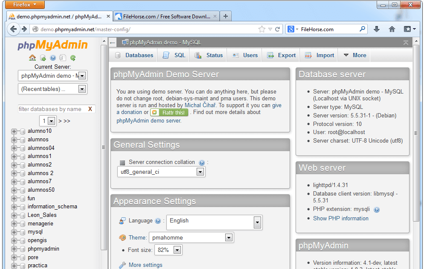Click PHP extension mysqli help icon

coord(377,210)
